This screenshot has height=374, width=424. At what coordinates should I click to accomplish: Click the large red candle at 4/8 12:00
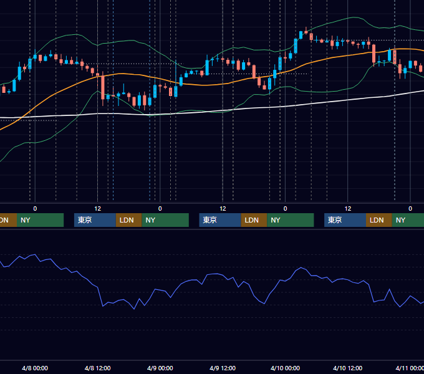tap(103, 87)
